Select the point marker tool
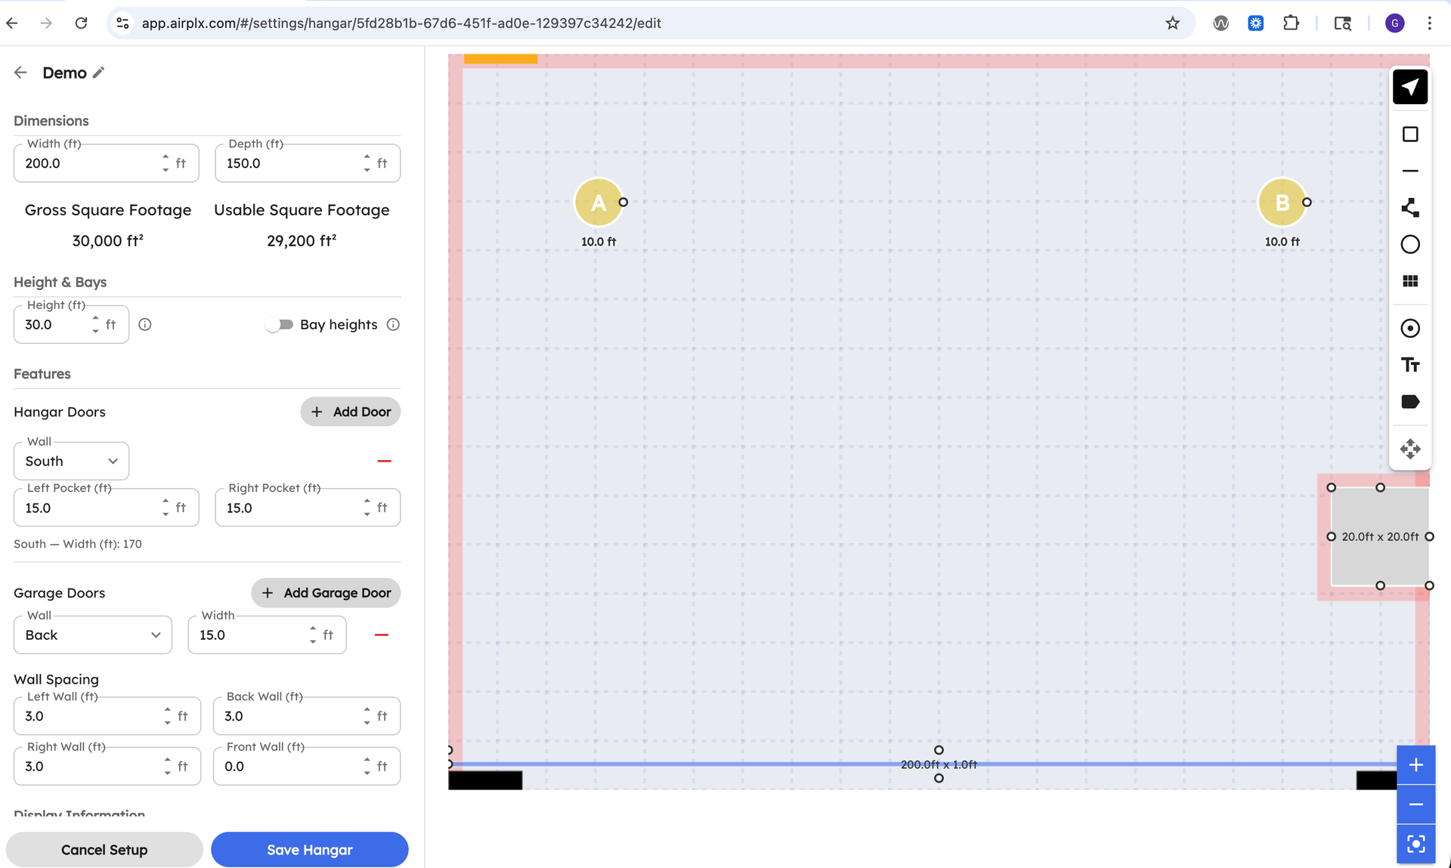Screen dimensions: 1451x868 [x=1410, y=328]
